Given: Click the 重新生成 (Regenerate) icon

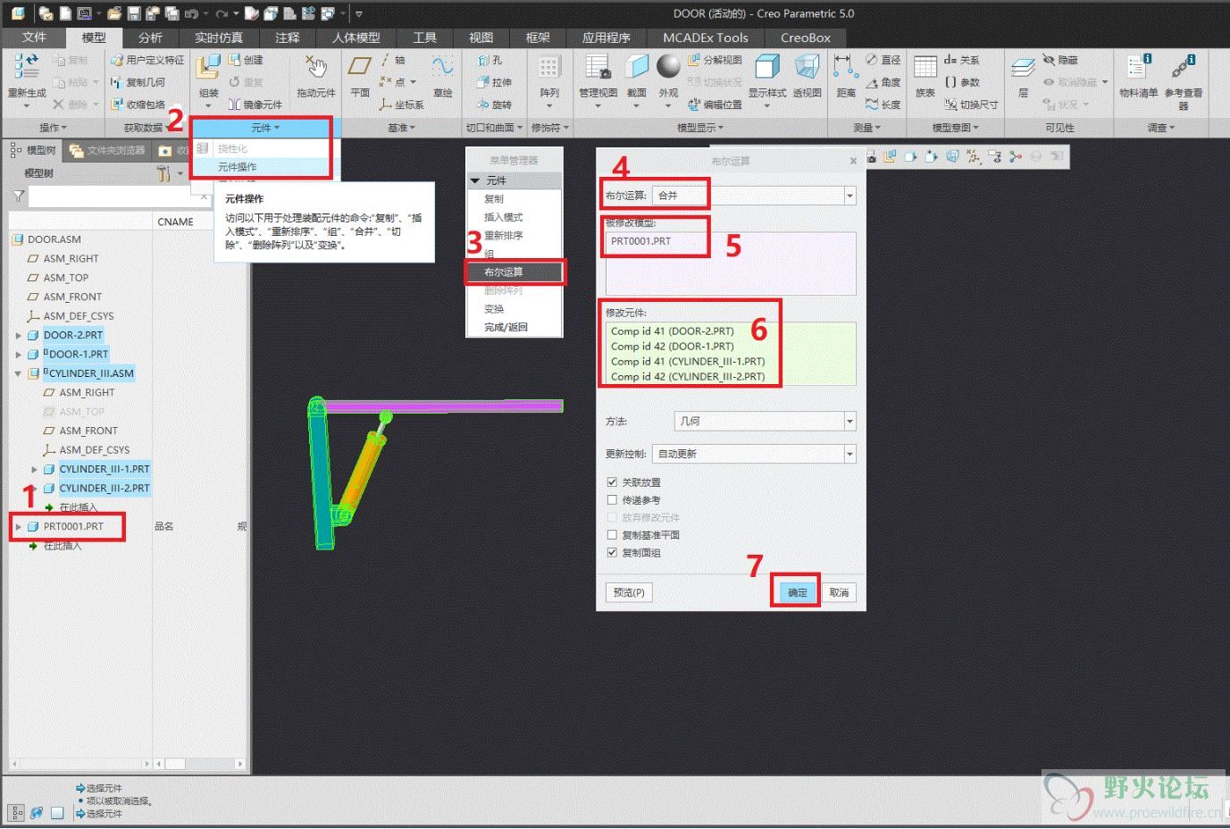Looking at the screenshot, I should pos(26,68).
